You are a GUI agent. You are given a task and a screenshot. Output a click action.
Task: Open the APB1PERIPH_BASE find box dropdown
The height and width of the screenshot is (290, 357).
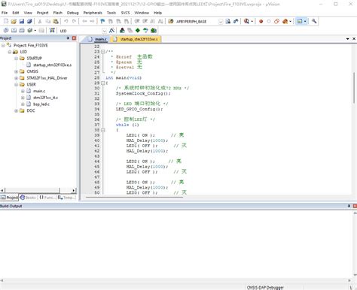pyautogui.click(x=221, y=22)
